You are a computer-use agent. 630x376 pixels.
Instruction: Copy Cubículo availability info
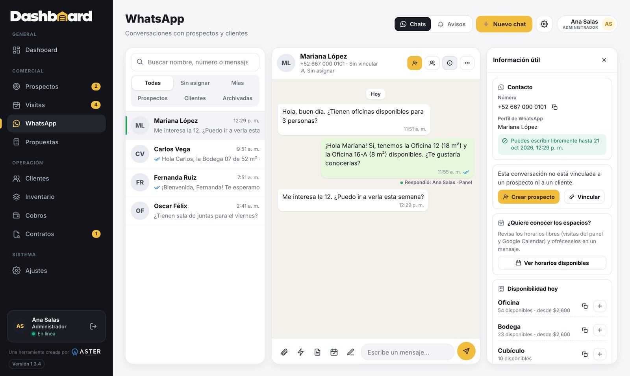click(585, 354)
